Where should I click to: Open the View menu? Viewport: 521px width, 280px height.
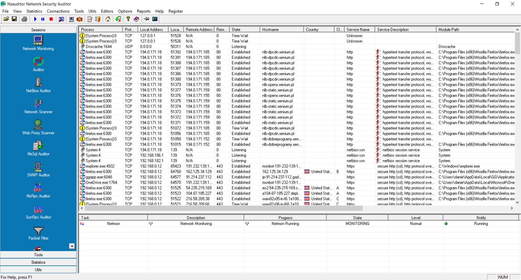point(17,11)
